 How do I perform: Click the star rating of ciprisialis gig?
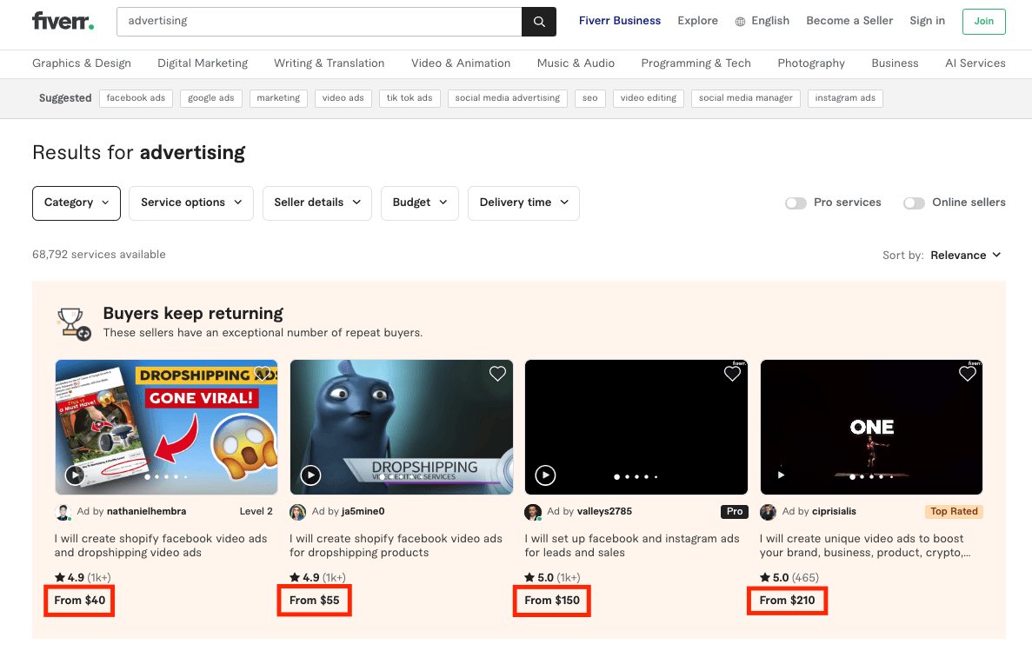tap(789, 577)
